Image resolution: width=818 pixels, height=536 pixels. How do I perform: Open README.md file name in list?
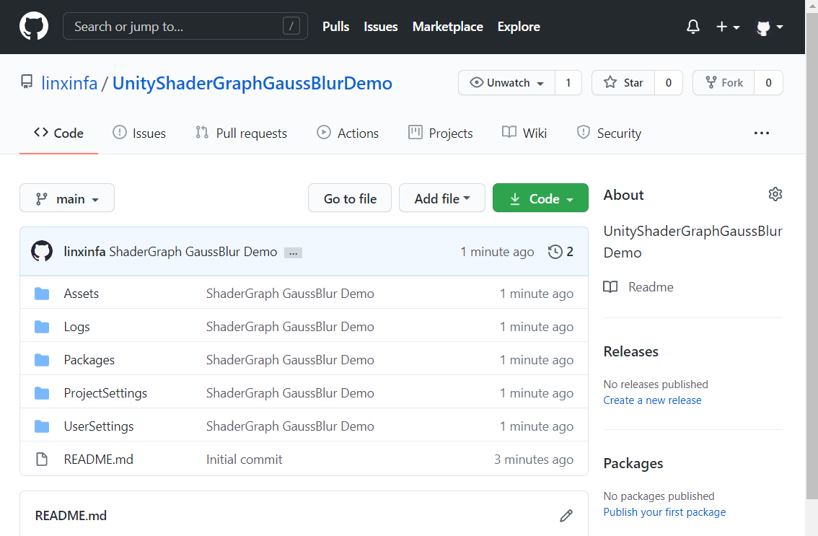point(99,460)
